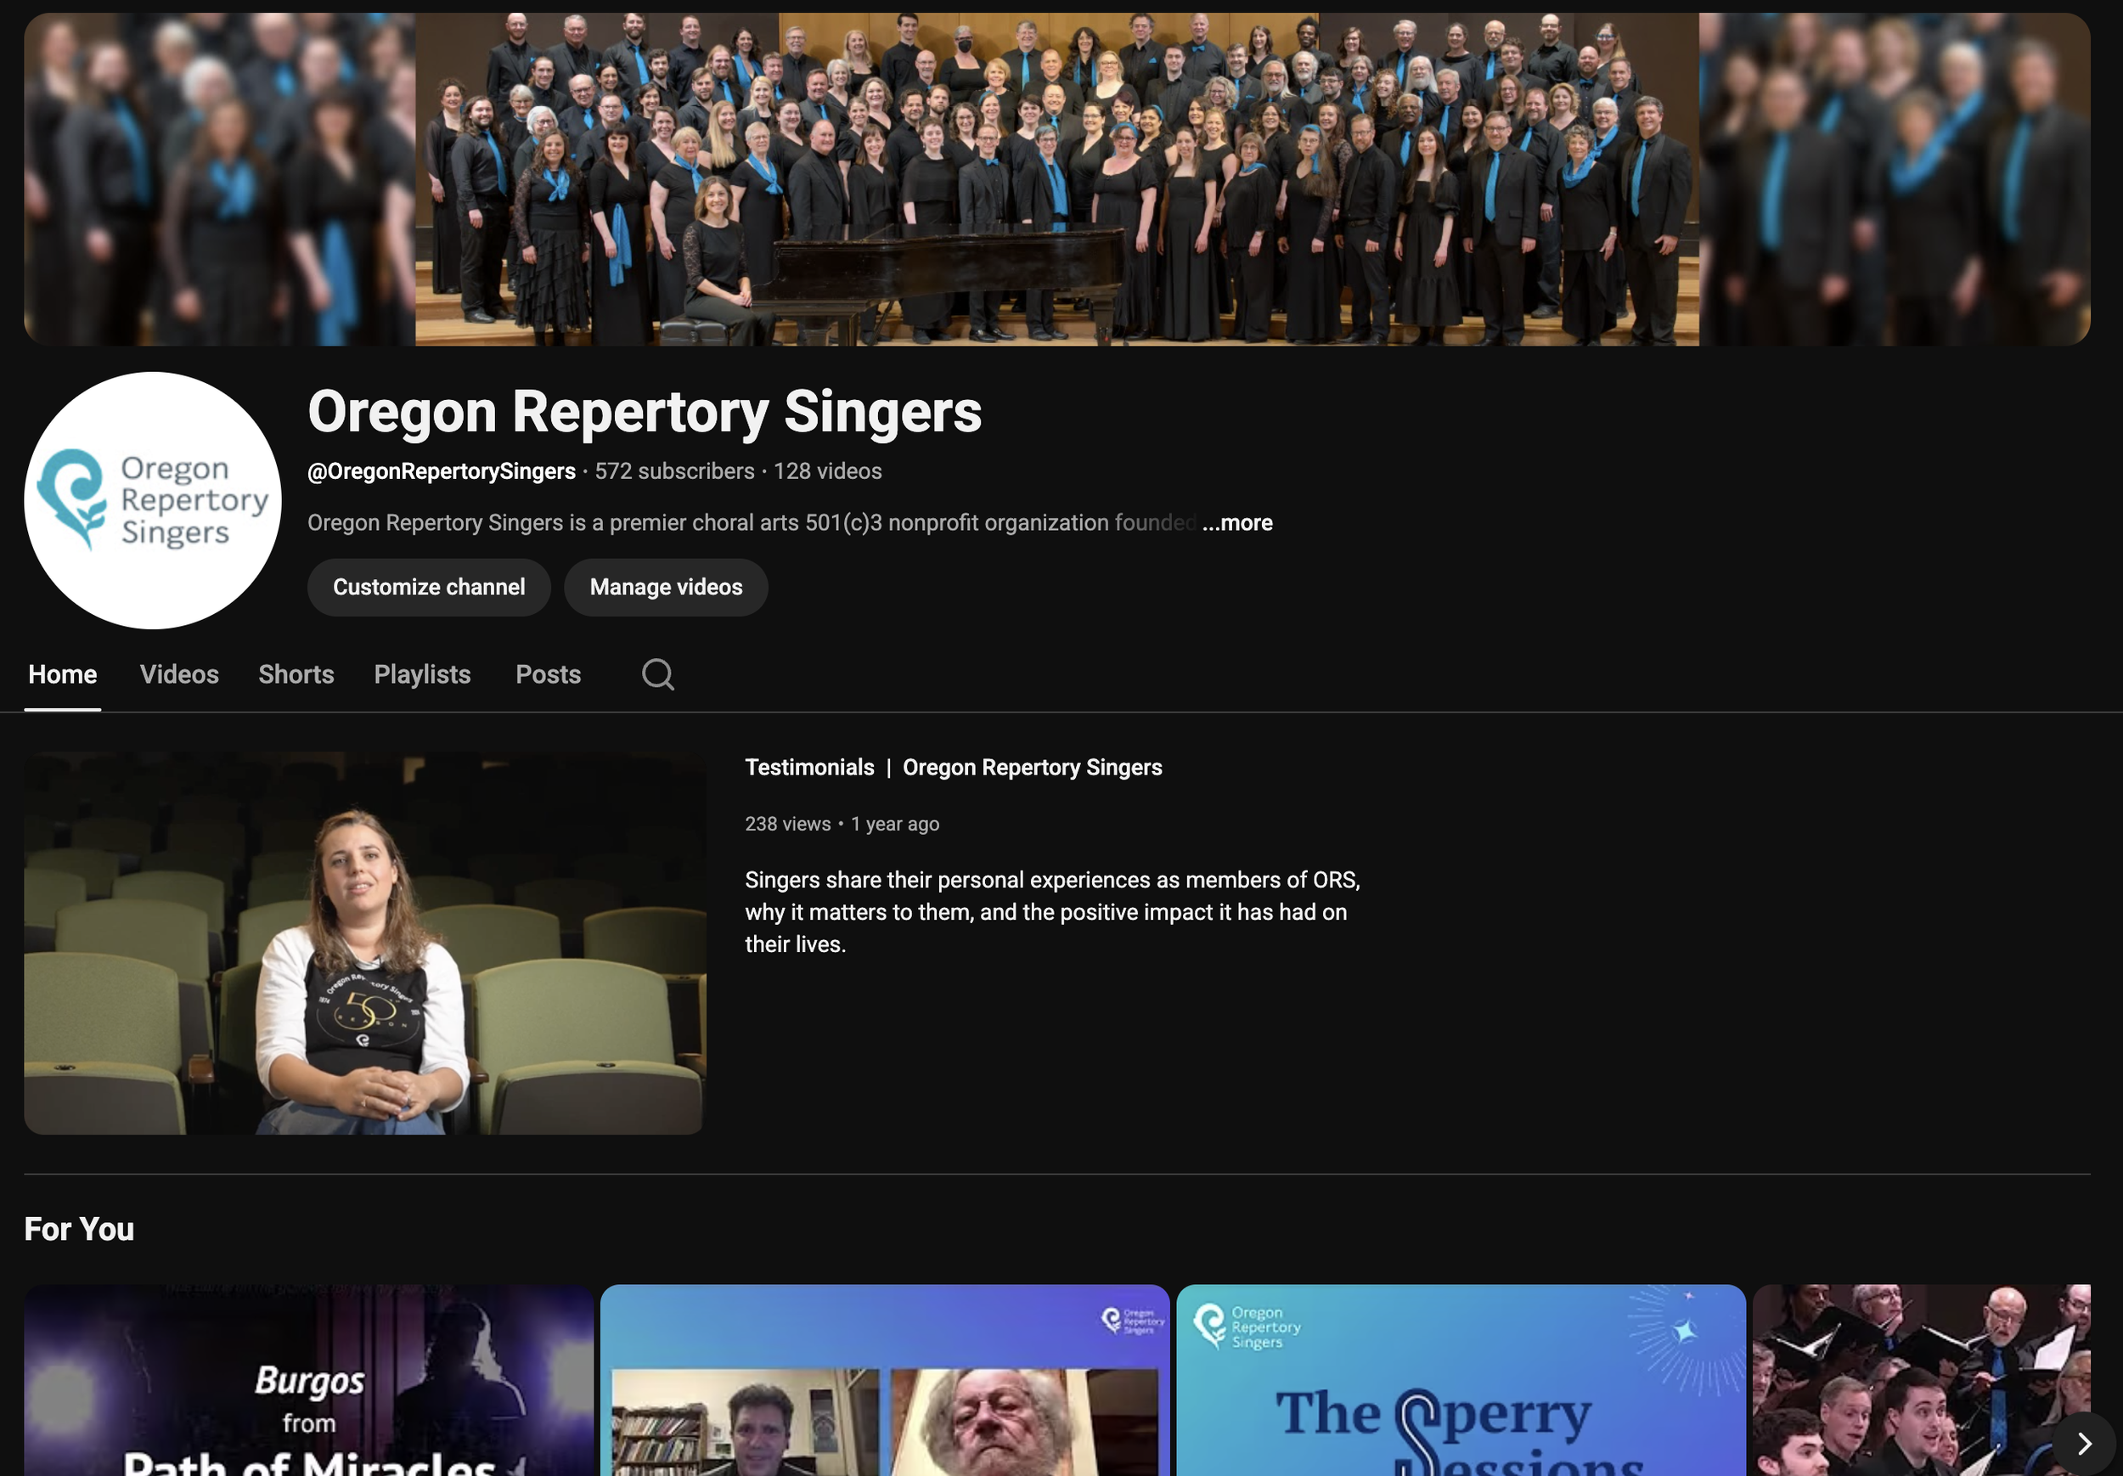Click the @OregonRepertorySingers channel handle
The width and height of the screenshot is (2123, 1476).
coord(441,471)
